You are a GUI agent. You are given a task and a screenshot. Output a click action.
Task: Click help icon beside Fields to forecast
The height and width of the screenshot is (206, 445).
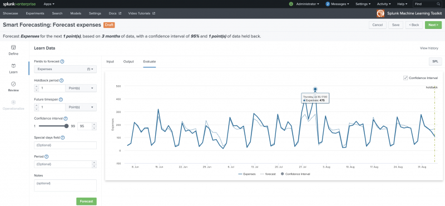pyautogui.click(x=62, y=61)
